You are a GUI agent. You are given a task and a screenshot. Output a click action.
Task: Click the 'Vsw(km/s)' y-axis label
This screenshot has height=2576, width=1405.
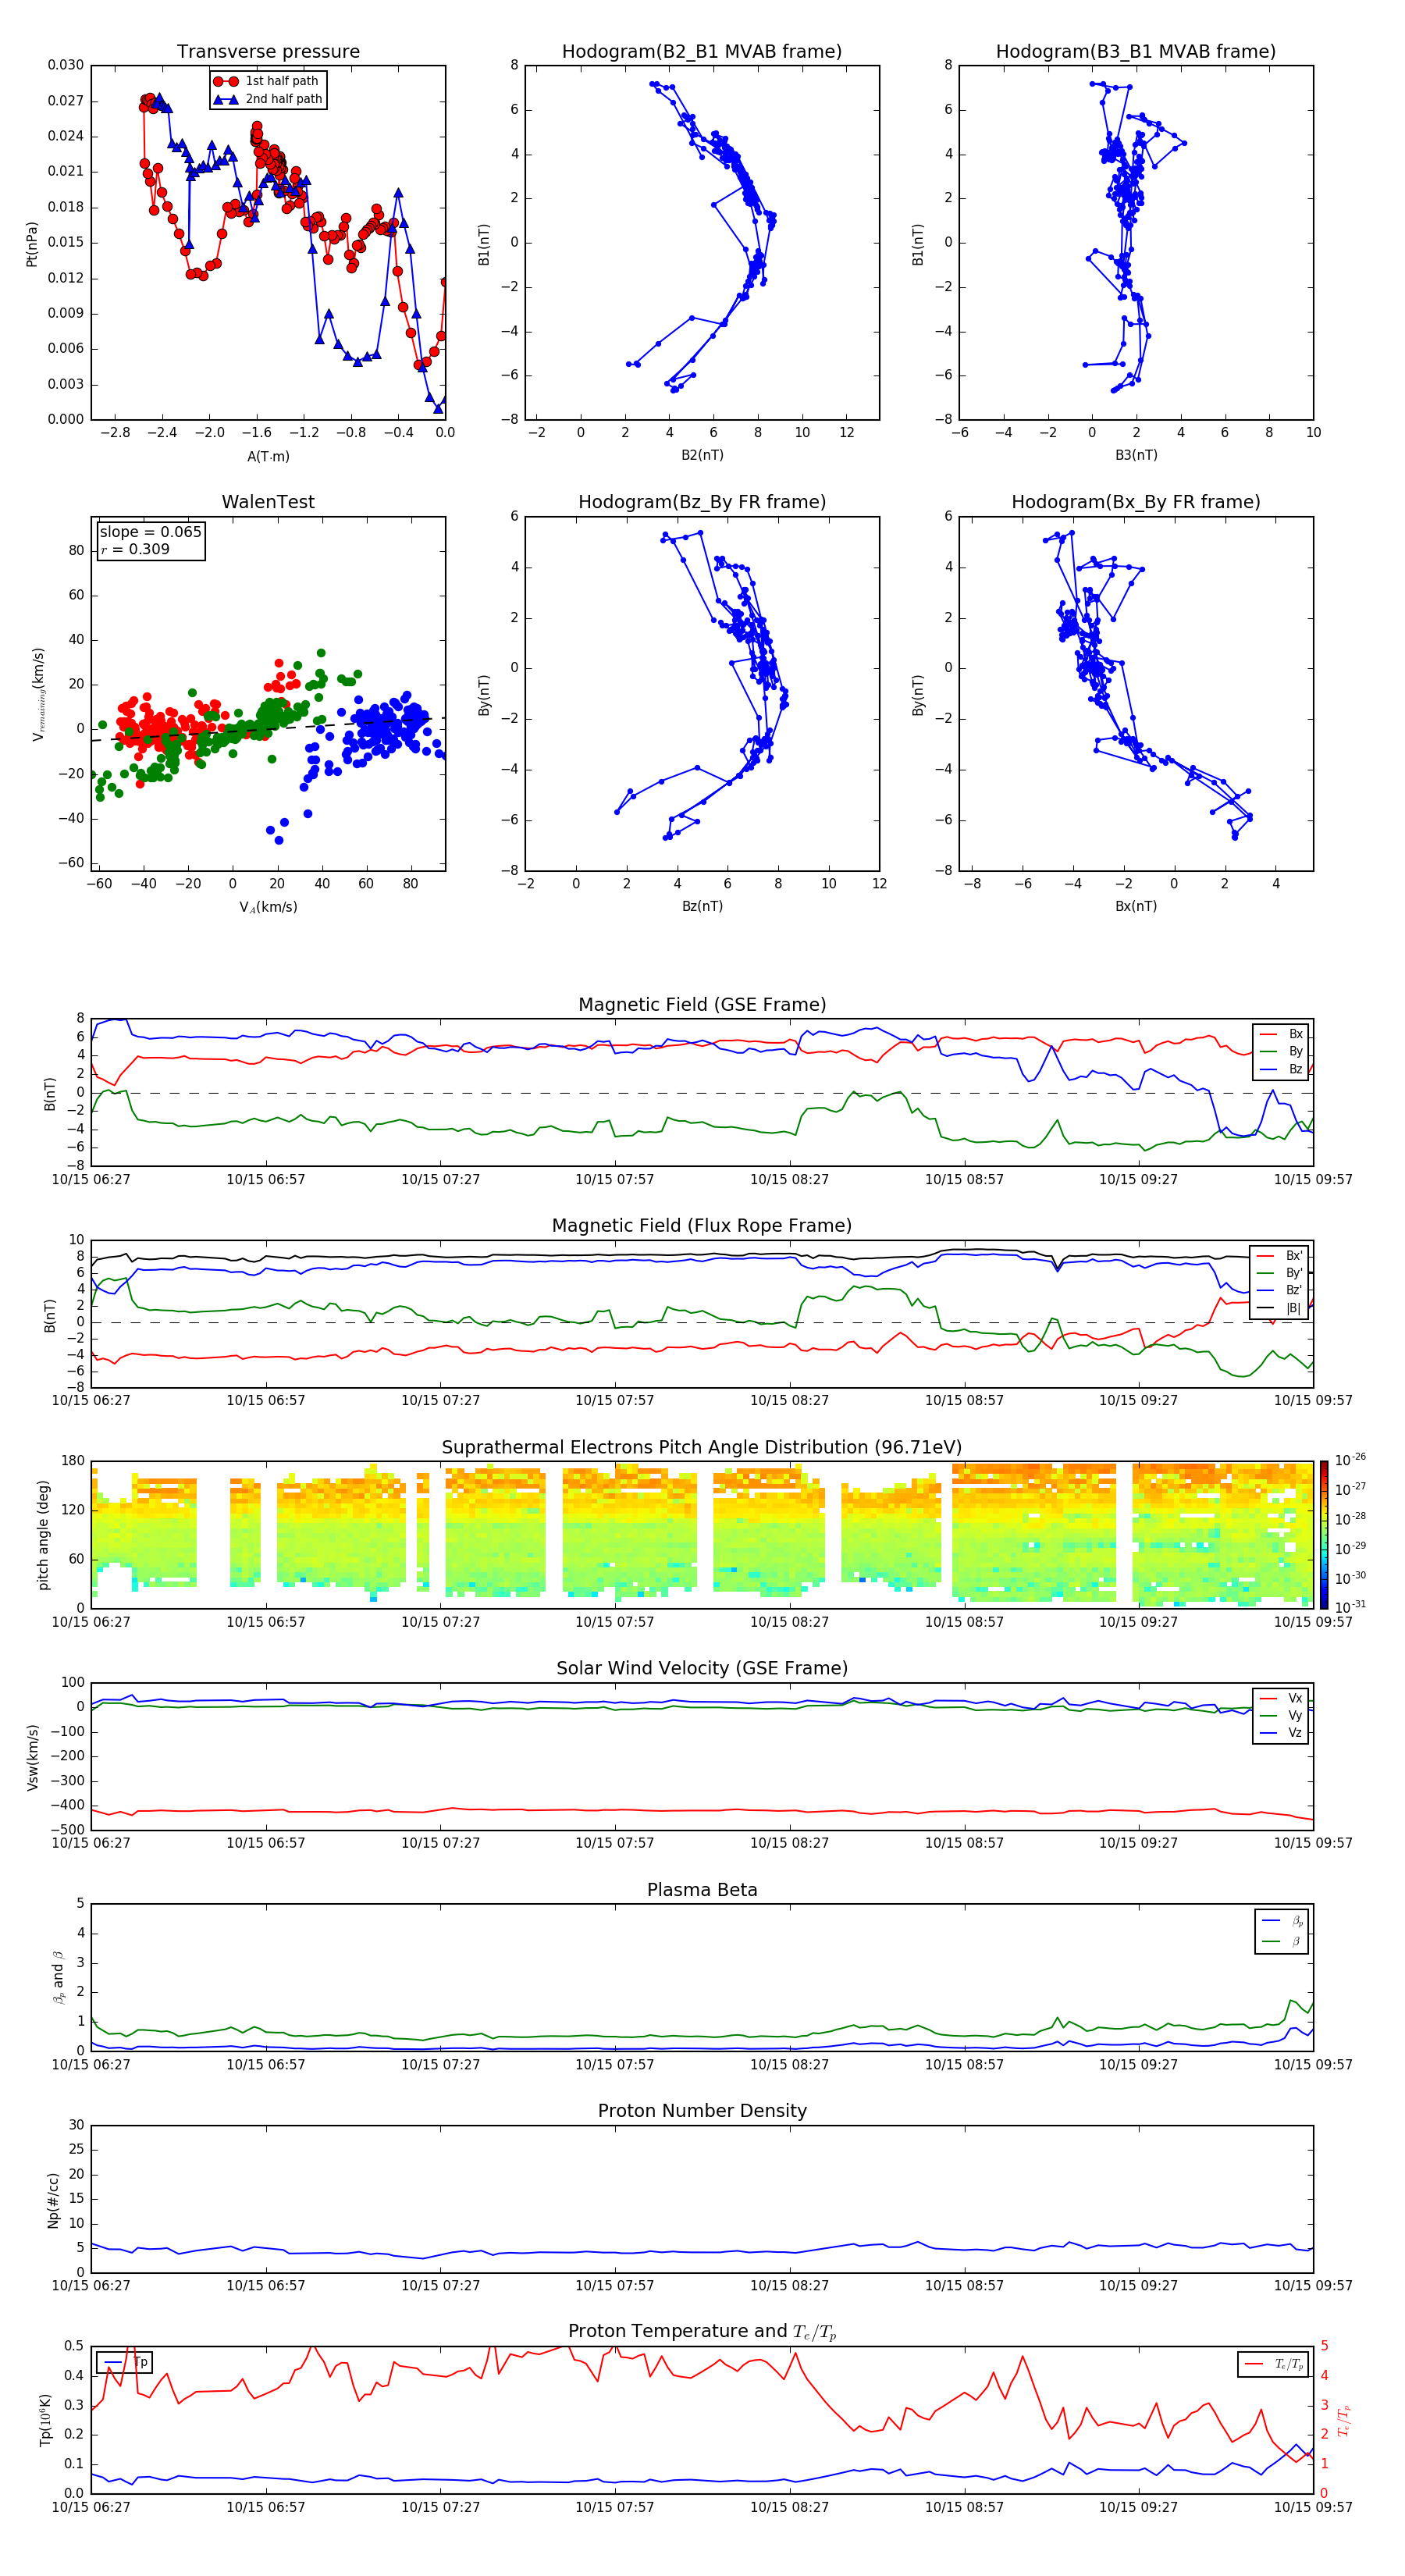point(32,1757)
